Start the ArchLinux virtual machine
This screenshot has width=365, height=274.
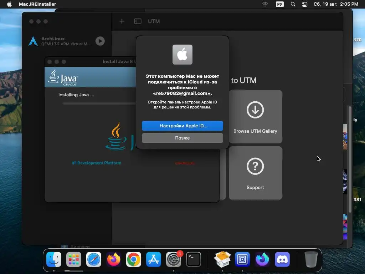[x=100, y=41]
